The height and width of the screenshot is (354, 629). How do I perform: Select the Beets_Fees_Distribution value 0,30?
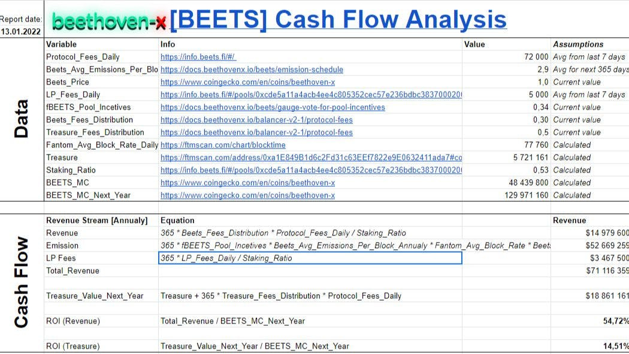tap(506, 120)
